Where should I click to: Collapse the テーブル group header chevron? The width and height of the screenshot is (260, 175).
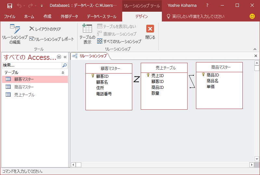tap(63, 73)
